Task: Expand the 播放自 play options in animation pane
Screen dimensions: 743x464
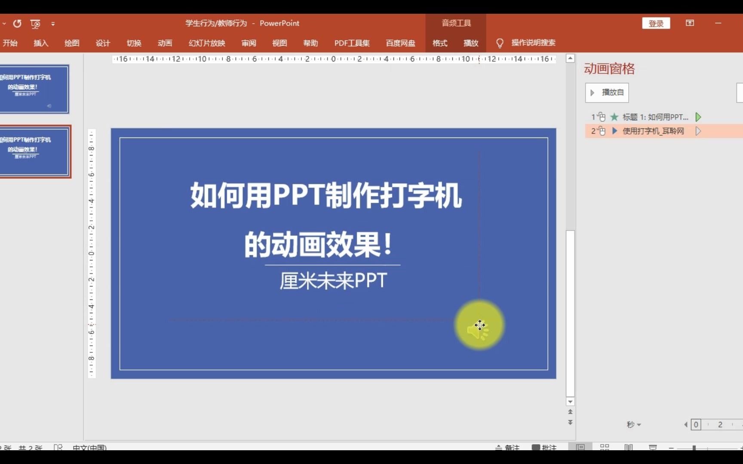Action: coord(593,93)
